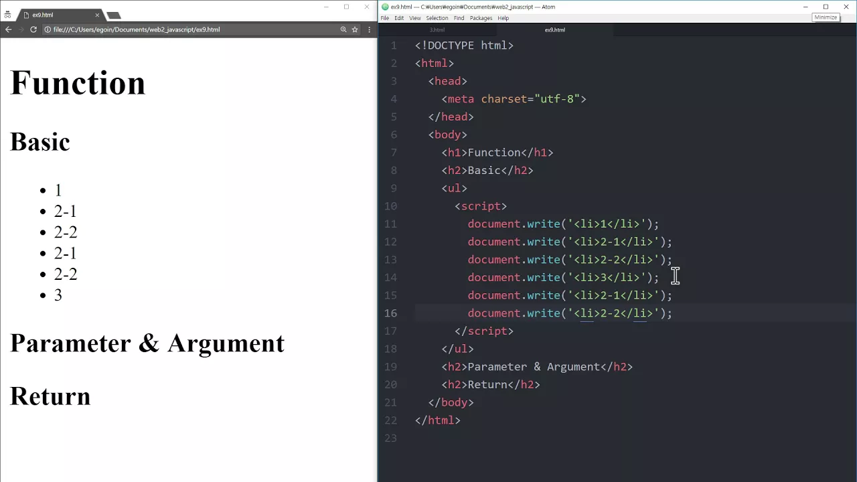The height and width of the screenshot is (482, 857).
Task: Click the Return heading in Chrome page
Action: 50,396
